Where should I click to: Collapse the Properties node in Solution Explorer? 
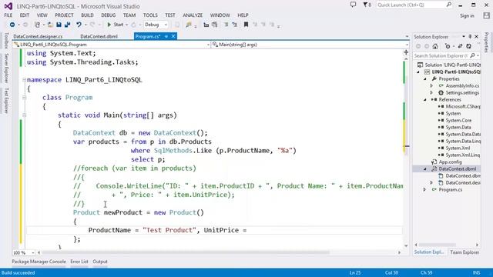[x=425, y=79]
